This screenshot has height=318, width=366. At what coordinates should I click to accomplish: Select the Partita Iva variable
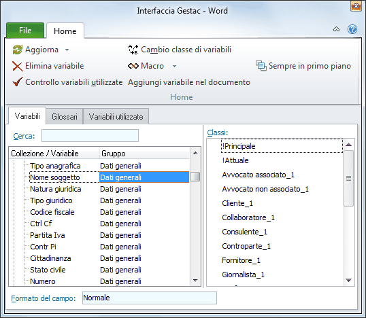48,235
